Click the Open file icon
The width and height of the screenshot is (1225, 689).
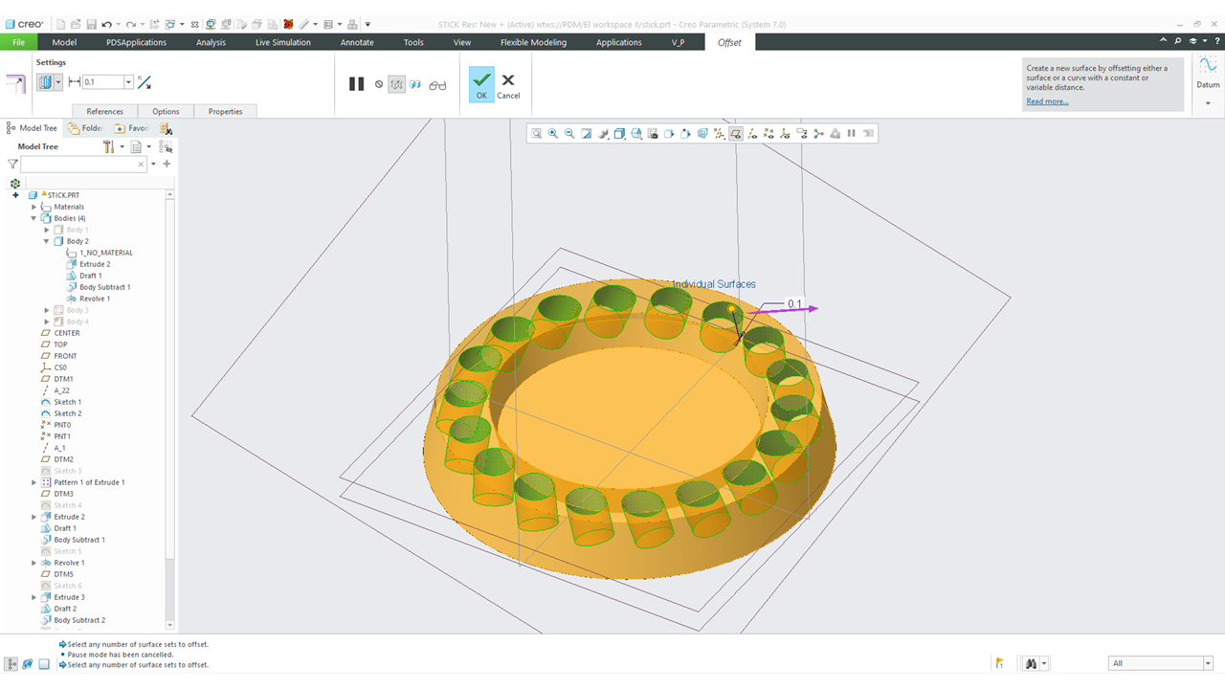pos(76,24)
